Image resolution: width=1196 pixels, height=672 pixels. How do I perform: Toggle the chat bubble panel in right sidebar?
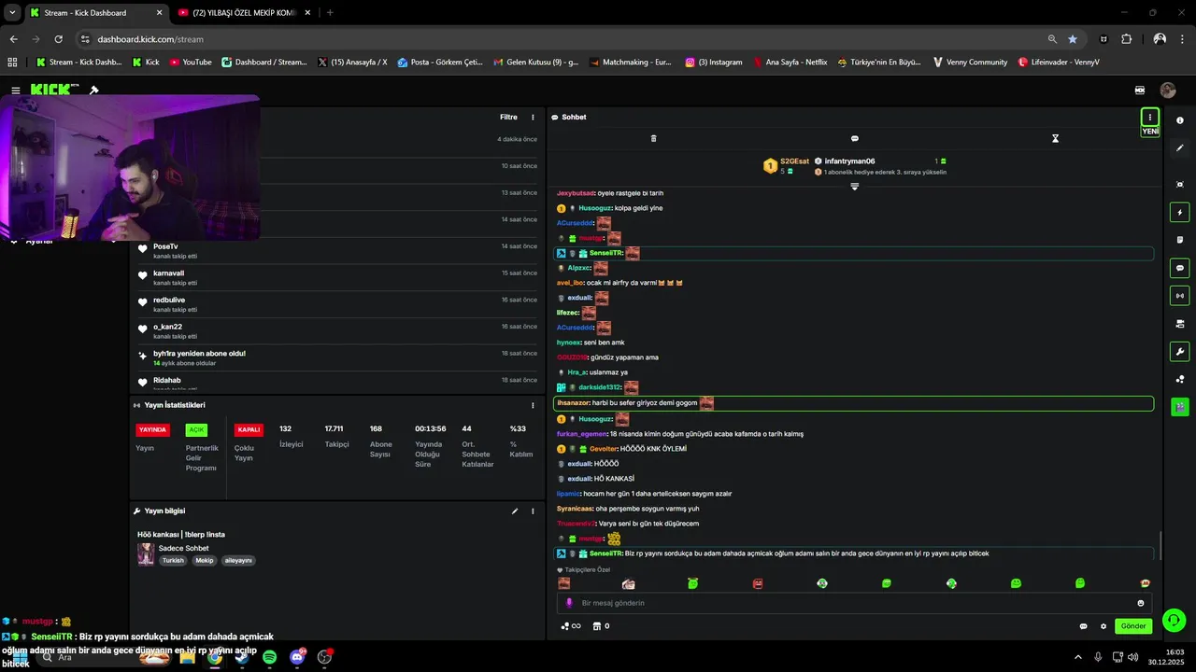click(1180, 268)
